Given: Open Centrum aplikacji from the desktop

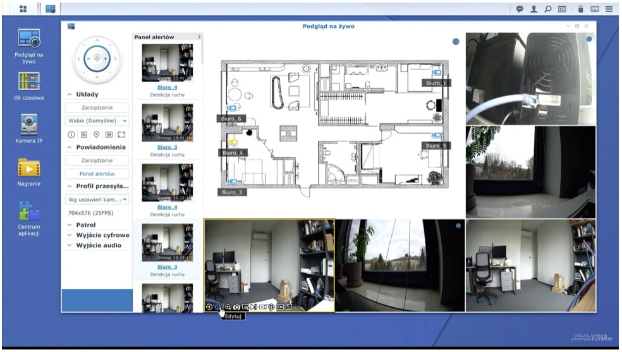Looking at the screenshot, I should (x=28, y=211).
